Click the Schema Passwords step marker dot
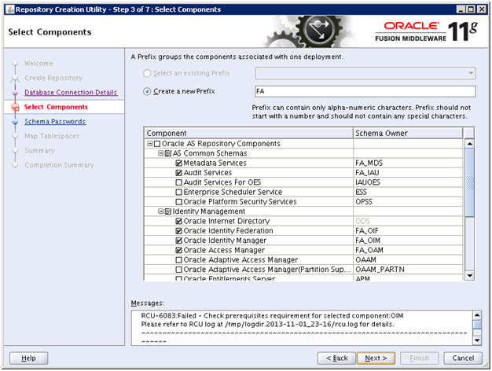The width and height of the screenshot is (492, 371). (15, 122)
